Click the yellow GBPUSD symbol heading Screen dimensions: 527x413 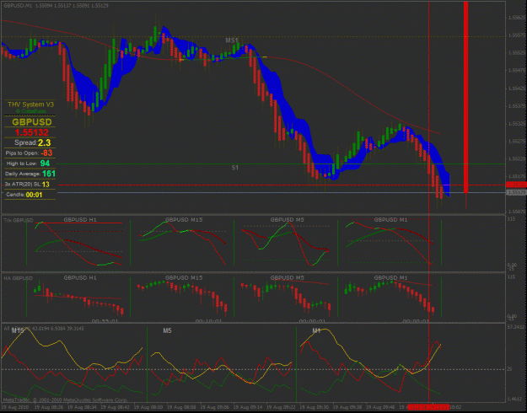(32, 122)
